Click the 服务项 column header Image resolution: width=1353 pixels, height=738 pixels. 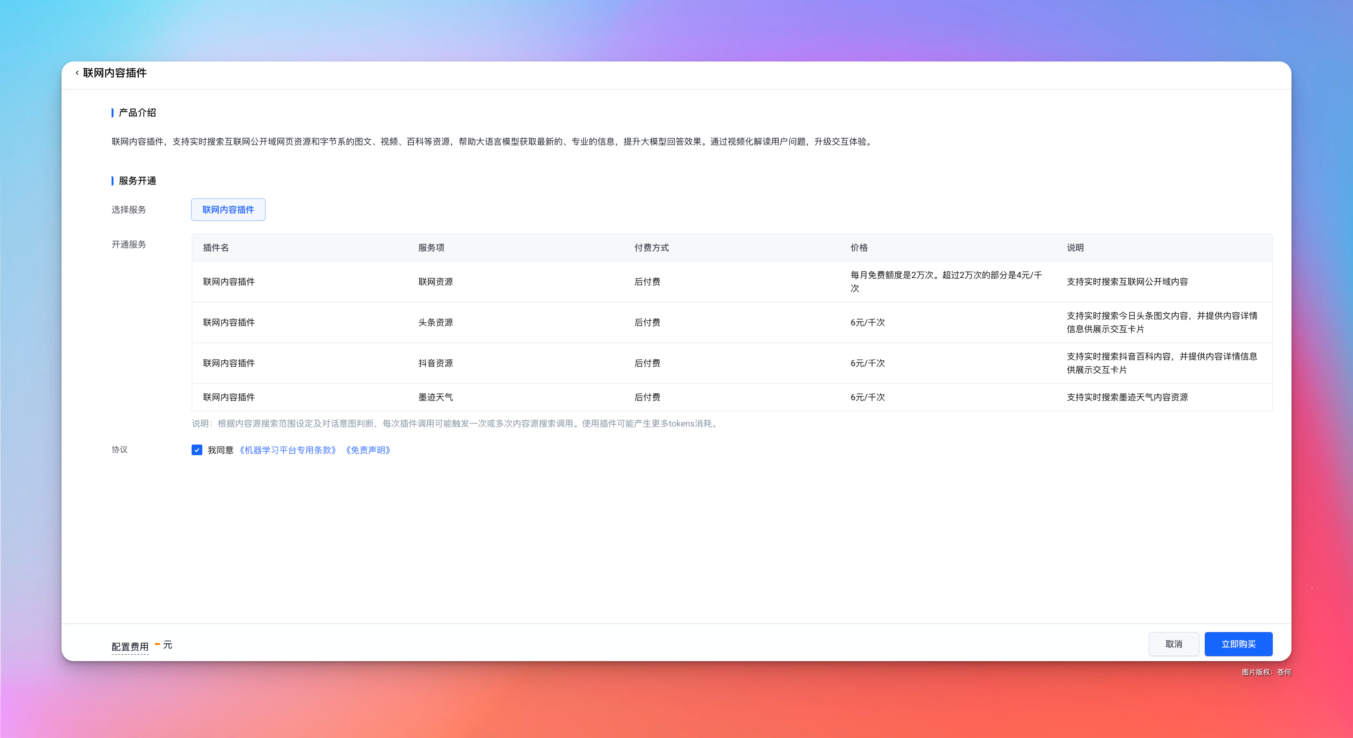click(431, 248)
